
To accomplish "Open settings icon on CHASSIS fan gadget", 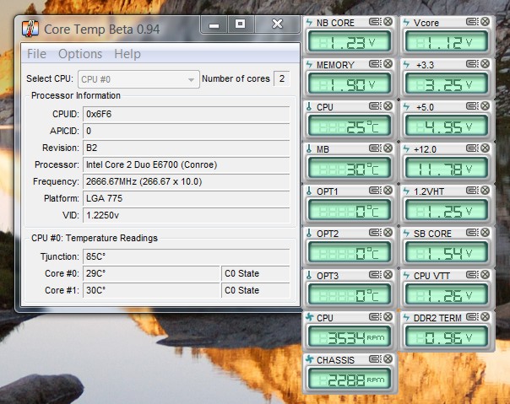I will (376, 358).
